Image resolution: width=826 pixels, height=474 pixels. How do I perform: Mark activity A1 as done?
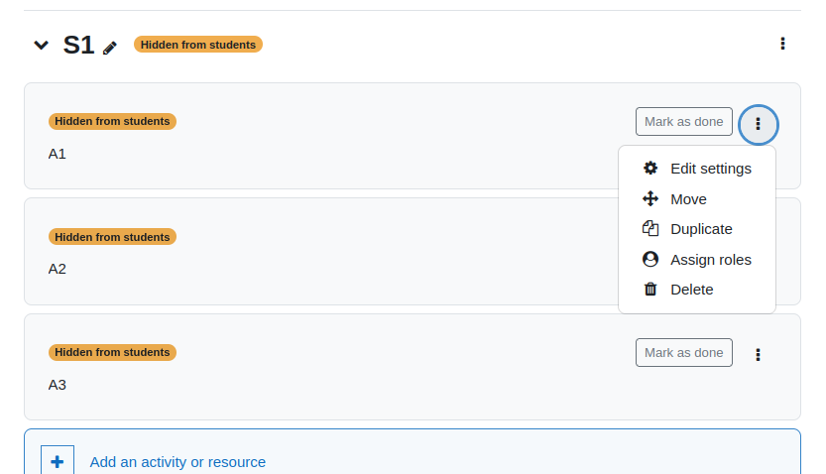point(684,122)
